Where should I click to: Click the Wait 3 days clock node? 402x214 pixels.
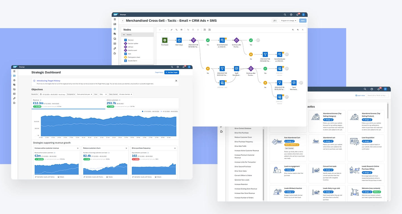point(179,40)
